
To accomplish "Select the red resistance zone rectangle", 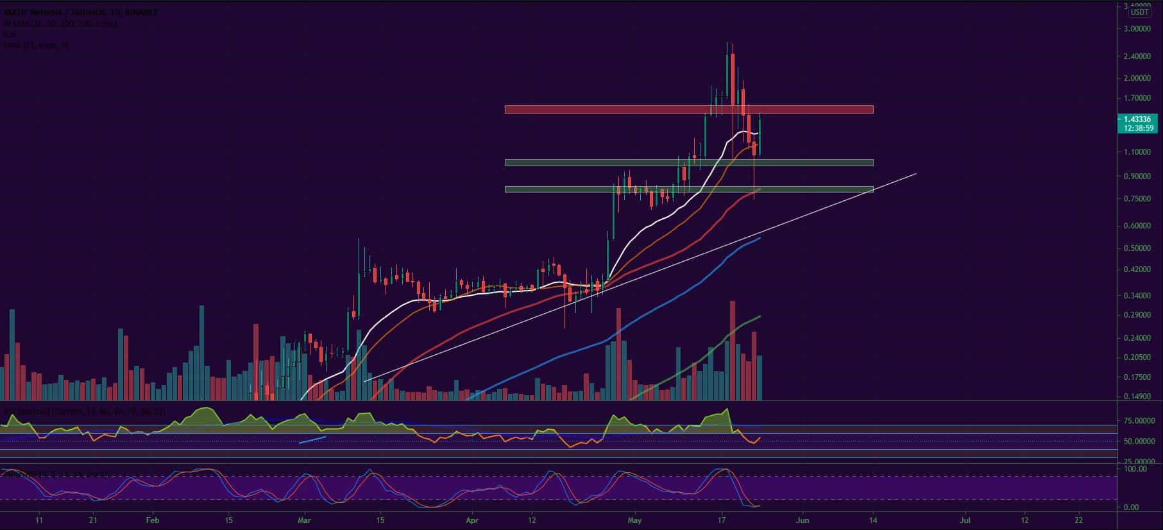I will tap(689, 110).
